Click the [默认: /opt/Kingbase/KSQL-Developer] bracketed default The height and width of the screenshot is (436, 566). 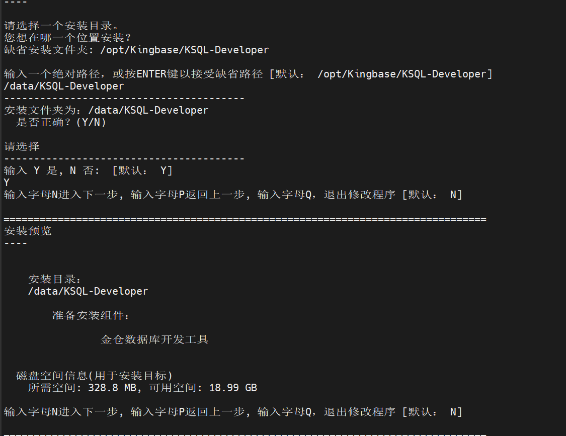click(381, 74)
